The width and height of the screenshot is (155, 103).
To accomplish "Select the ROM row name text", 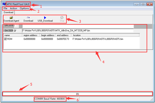I will tap(10, 39).
